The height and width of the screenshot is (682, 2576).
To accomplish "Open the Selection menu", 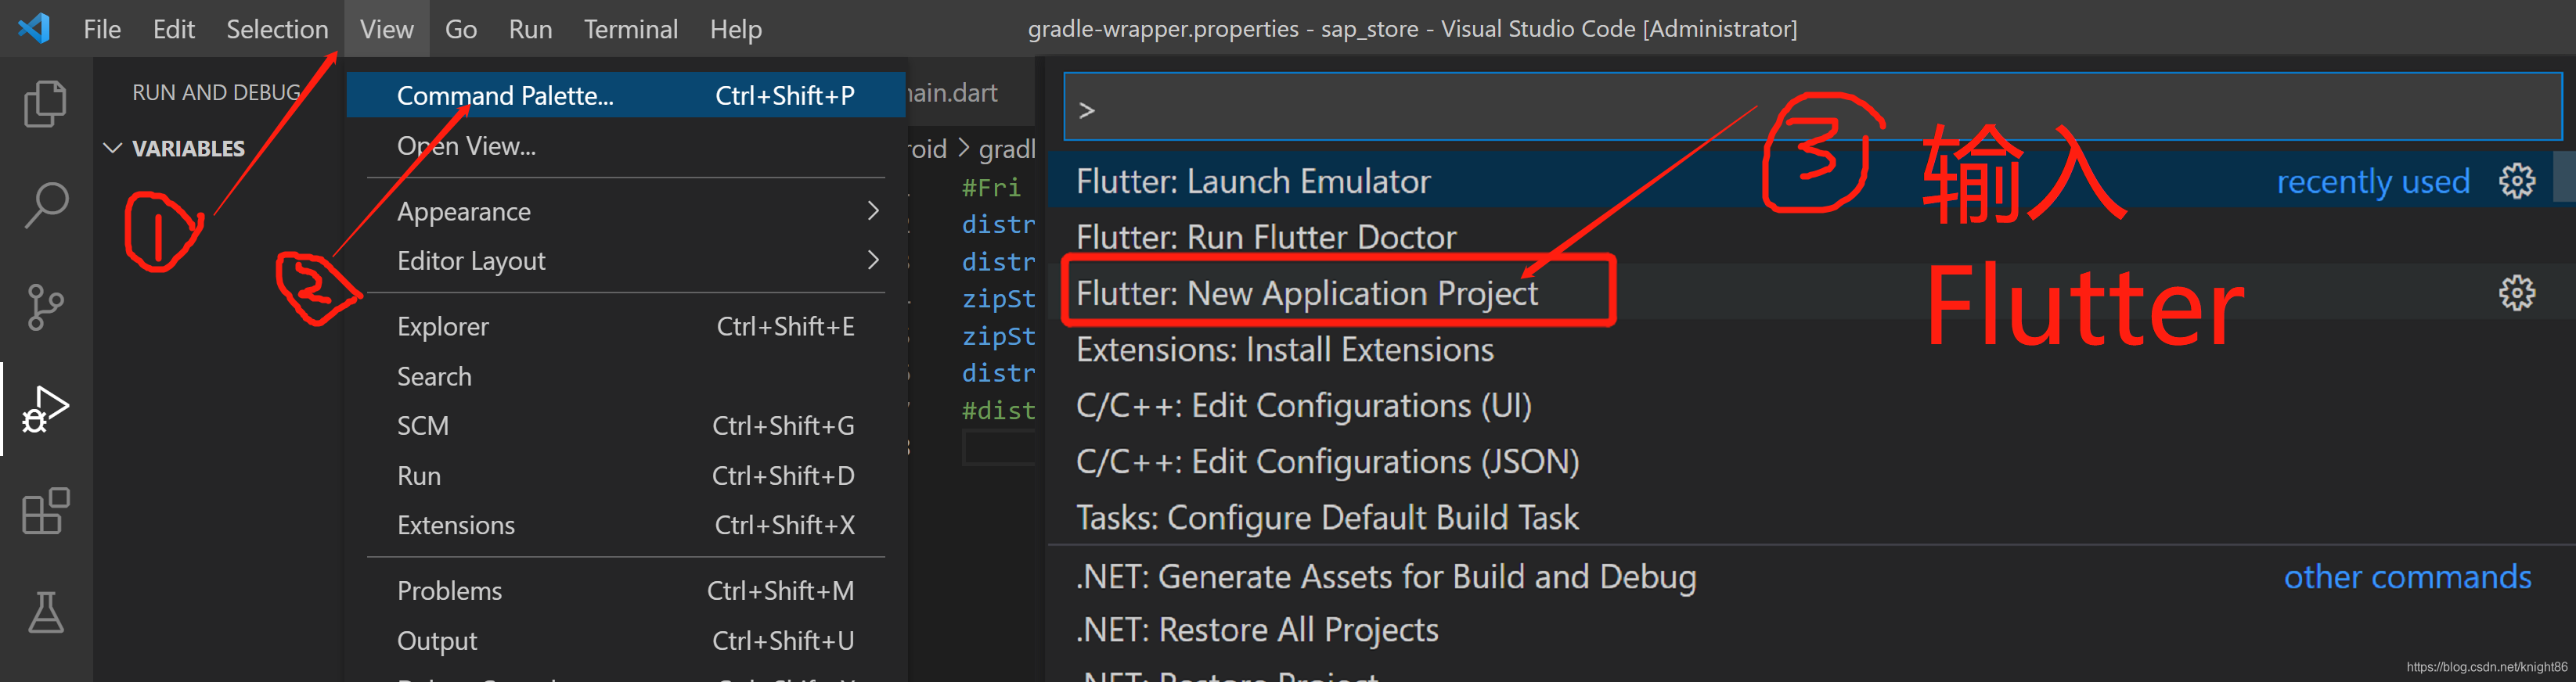I will pyautogui.click(x=277, y=29).
